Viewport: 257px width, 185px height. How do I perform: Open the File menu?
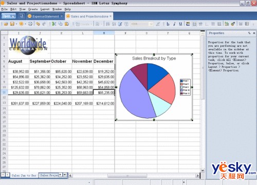pyautogui.click(x=4, y=9)
